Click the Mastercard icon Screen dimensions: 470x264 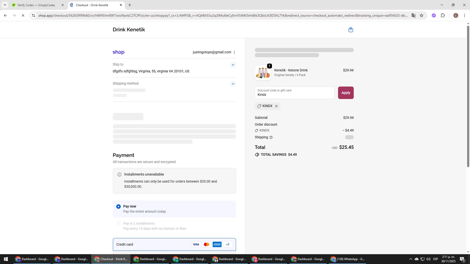click(206, 245)
